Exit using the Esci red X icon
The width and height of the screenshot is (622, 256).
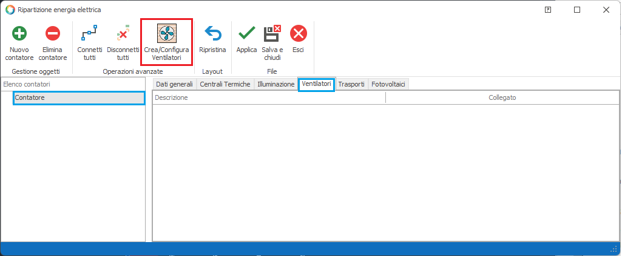click(298, 33)
